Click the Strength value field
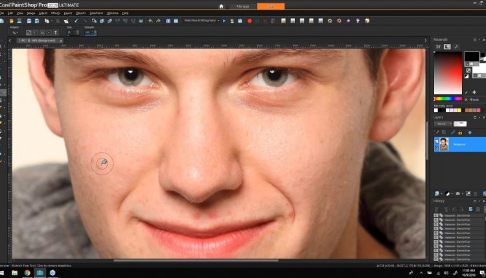 pos(89,32)
